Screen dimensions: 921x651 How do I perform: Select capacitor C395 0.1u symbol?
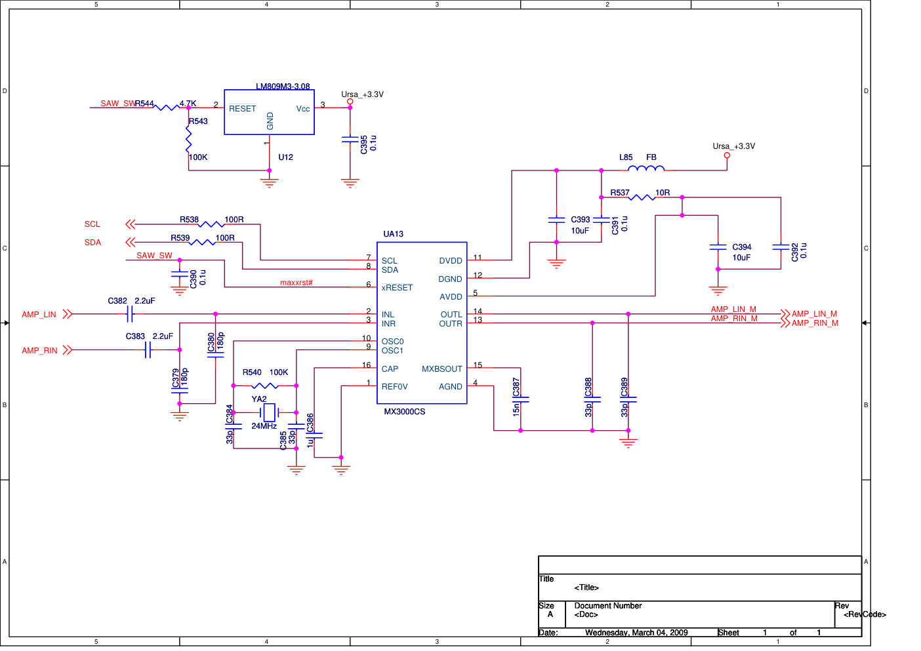coord(350,139)
